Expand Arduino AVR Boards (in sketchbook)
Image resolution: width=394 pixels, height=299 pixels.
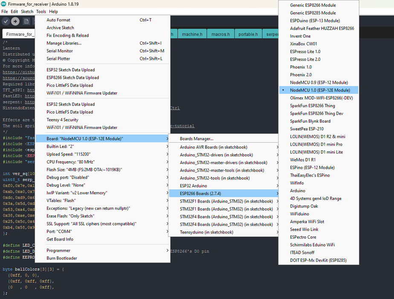pos(223,147)
